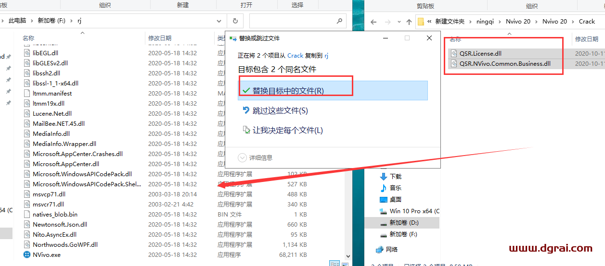
Task: Select Nito.AsyncEx.dll file icon
Action: pyautogui.click(x=27, y=234)
